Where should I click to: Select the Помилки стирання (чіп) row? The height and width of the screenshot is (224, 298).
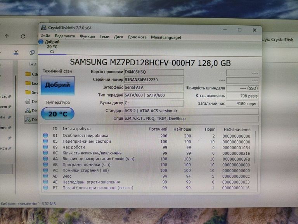click(147, 170)
